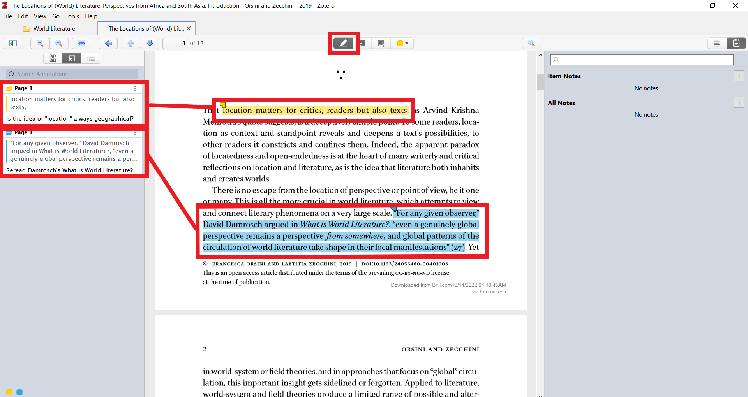Viewport: 748px width, 397px height.
Task: Set zoom to page width
Action: pos(81,43)
